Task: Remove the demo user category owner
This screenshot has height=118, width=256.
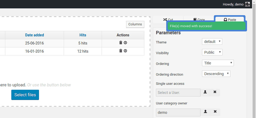Action: [215, 112]
